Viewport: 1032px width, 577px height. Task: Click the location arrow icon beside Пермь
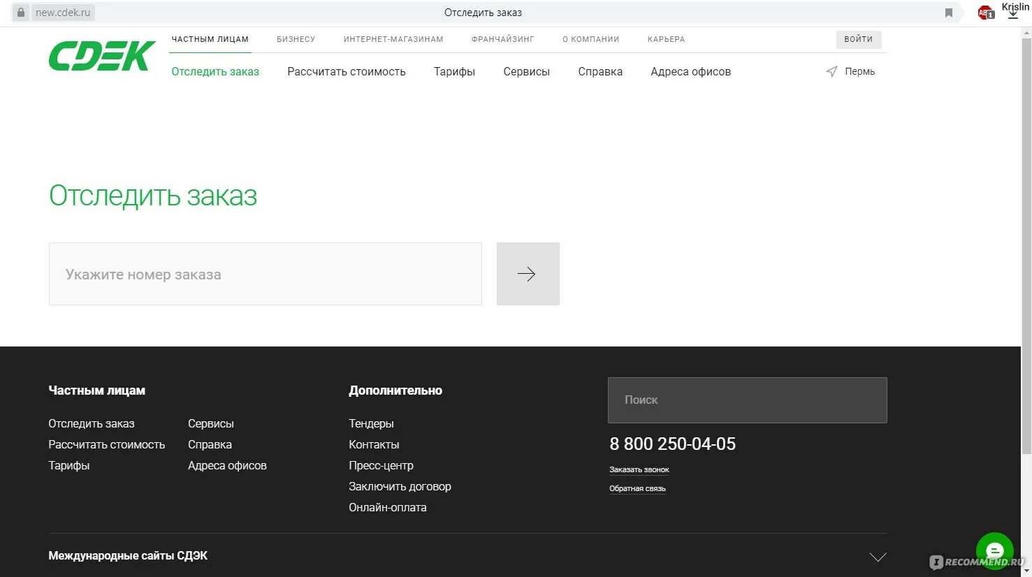click(831, 71)
